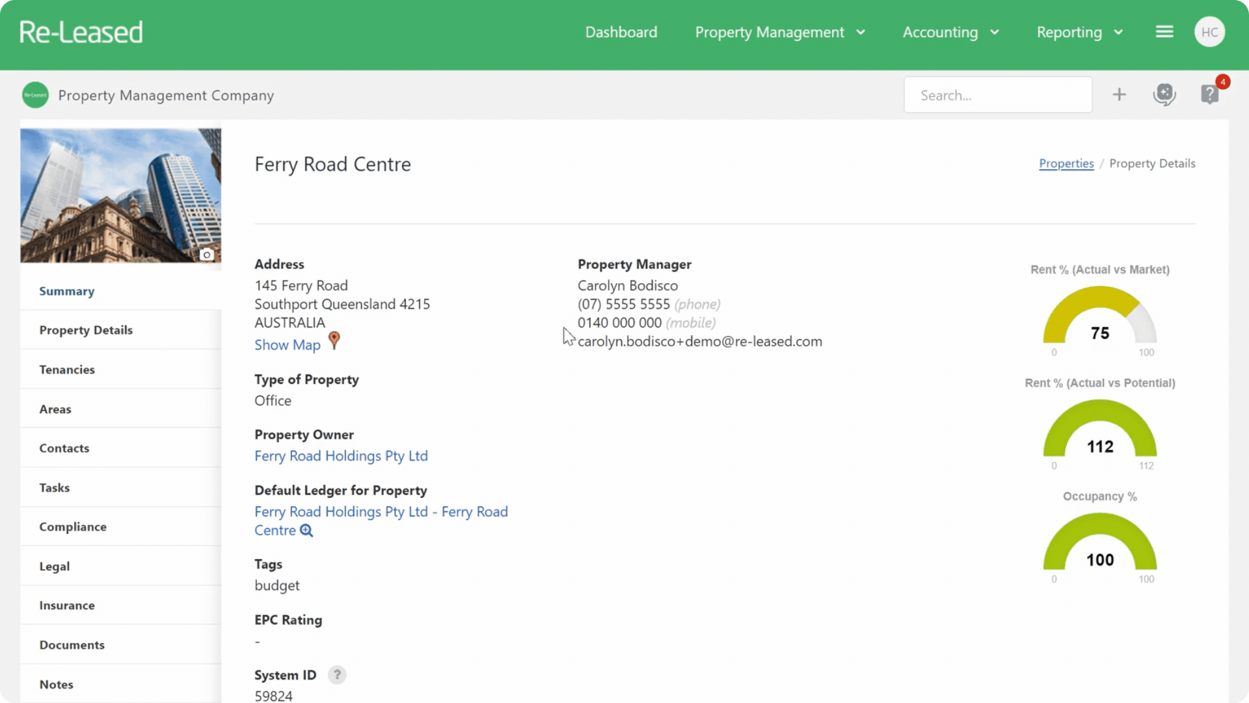The width and height of the screenshot is (1249, 703).
Task: Click the map pin icon
Action: tap(334, 340)
